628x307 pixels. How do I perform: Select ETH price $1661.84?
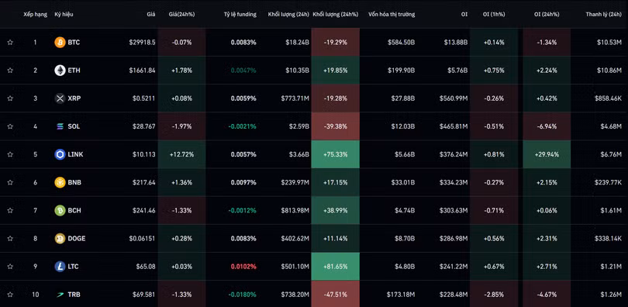(x=142, y=71)
